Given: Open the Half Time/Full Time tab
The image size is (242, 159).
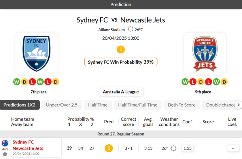Looking at the screenshot, I should [x=138, y=105].
